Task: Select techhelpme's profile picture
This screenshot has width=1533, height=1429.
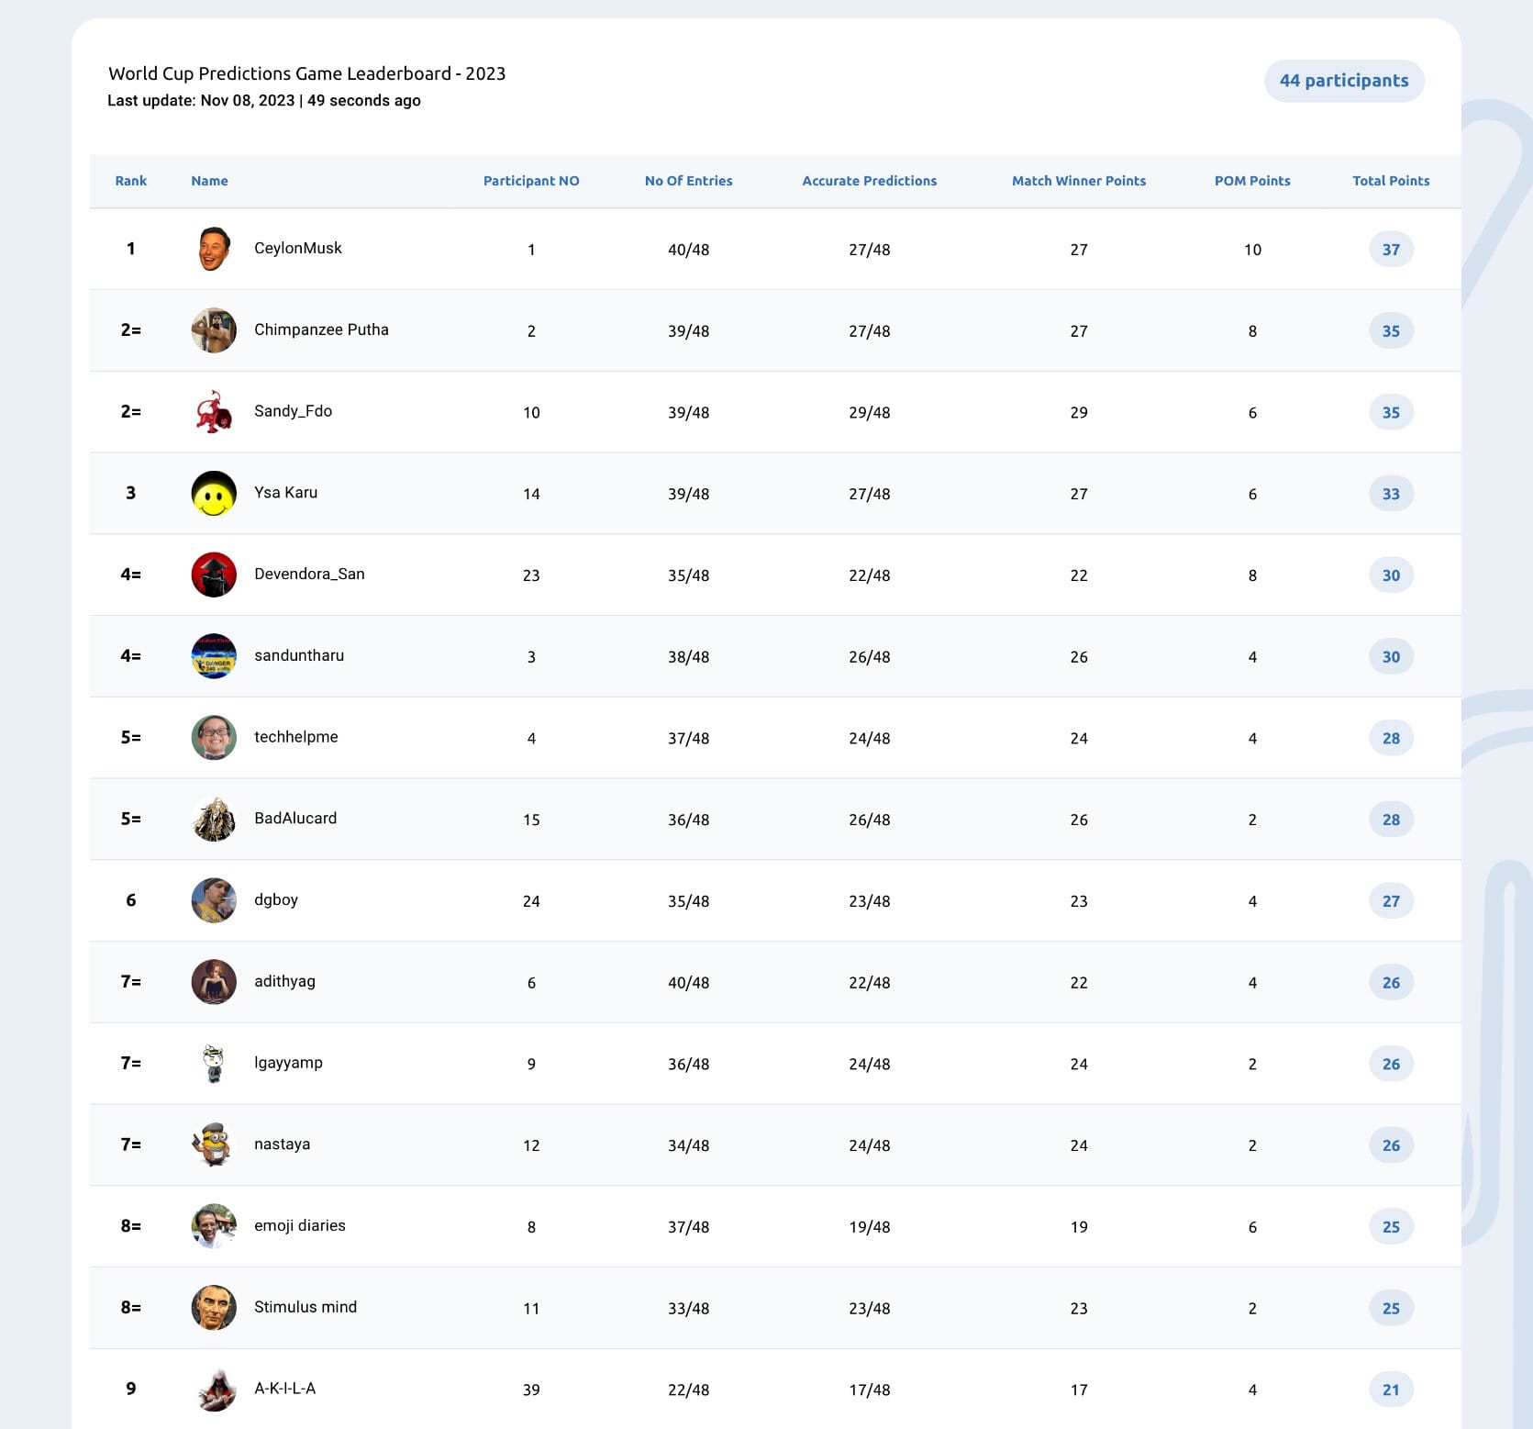Action: click(214, 738)
